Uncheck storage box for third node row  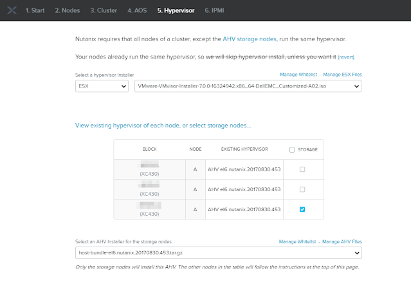click(x=302, y=209)
